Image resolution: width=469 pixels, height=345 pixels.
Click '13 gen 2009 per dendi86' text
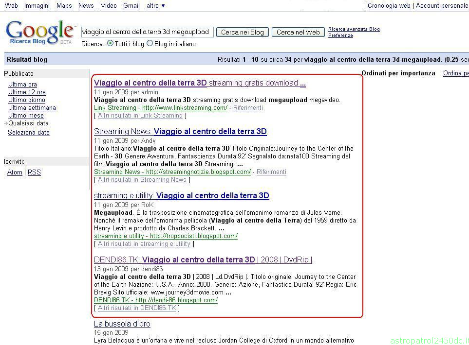128,269
